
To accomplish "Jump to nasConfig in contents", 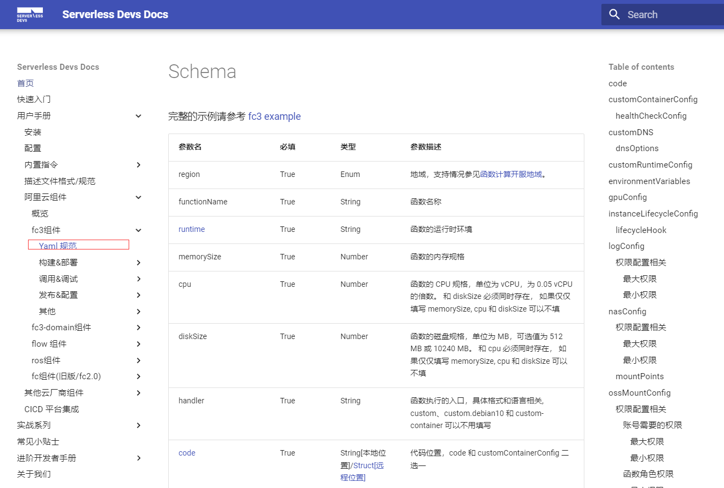I will [627, 312].
